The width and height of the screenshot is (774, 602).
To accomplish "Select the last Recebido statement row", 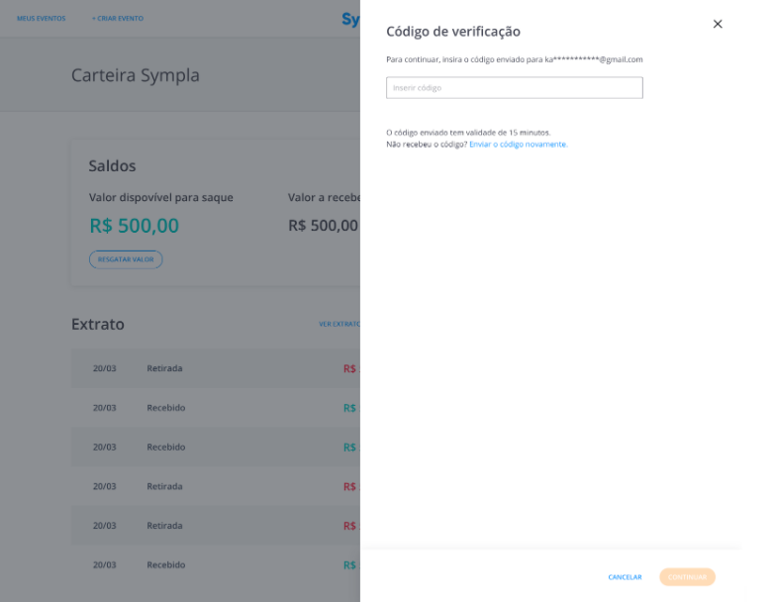I will coord(216,565).
